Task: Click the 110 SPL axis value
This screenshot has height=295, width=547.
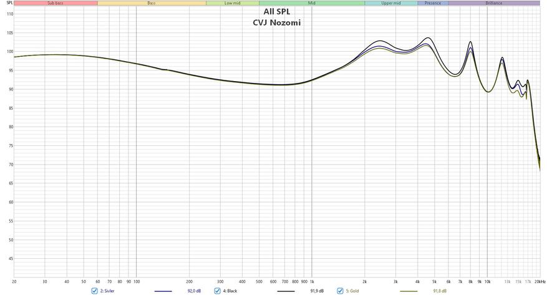Action: (x=10, y=14)
